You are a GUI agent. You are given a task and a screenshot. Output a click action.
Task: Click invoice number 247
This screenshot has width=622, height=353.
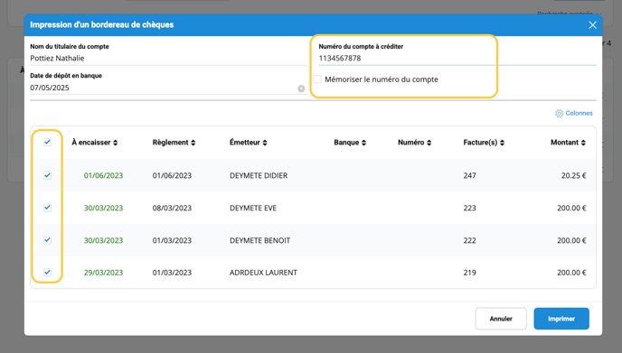[470, 175]
